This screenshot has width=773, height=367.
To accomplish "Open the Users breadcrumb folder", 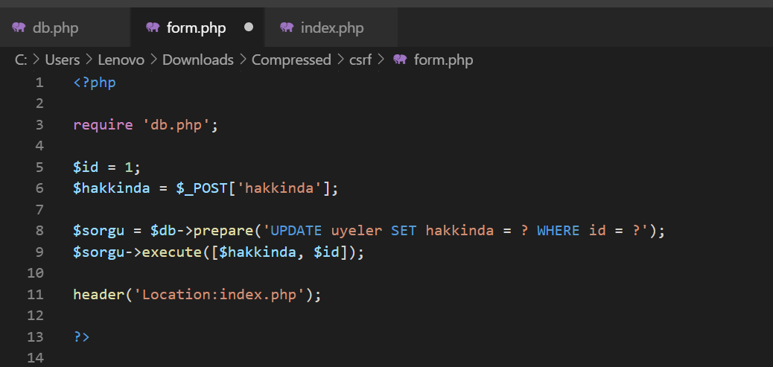I will coord(63,60).
